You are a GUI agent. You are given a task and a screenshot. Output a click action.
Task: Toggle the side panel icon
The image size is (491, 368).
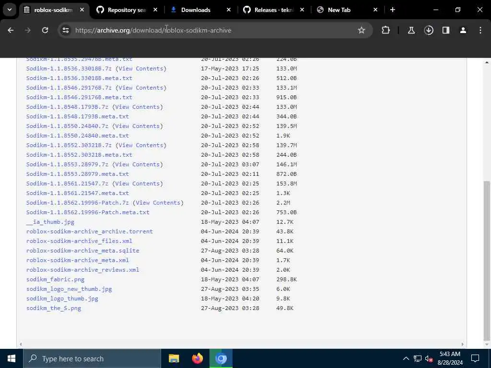pyautogui.click(x=446, y=30)
